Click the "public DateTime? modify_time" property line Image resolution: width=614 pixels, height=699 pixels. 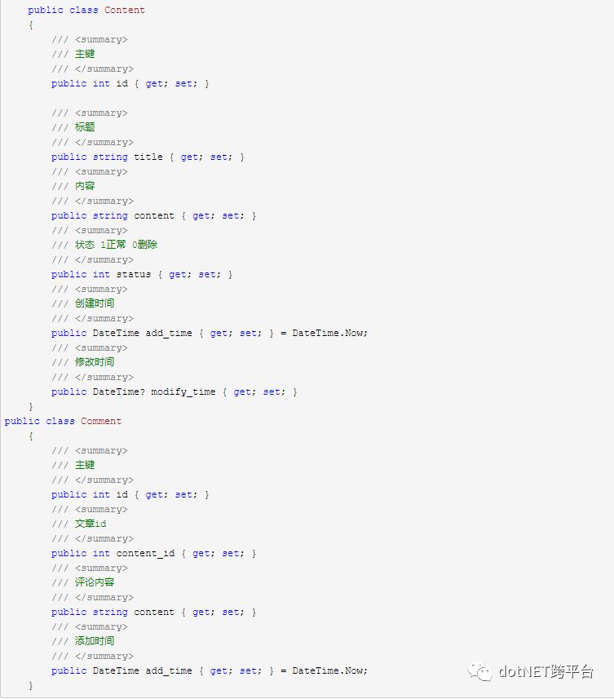click(x=174, y=392)
